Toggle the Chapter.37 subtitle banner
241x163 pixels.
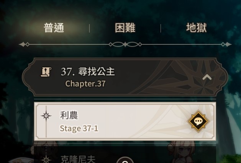point(85,84)
